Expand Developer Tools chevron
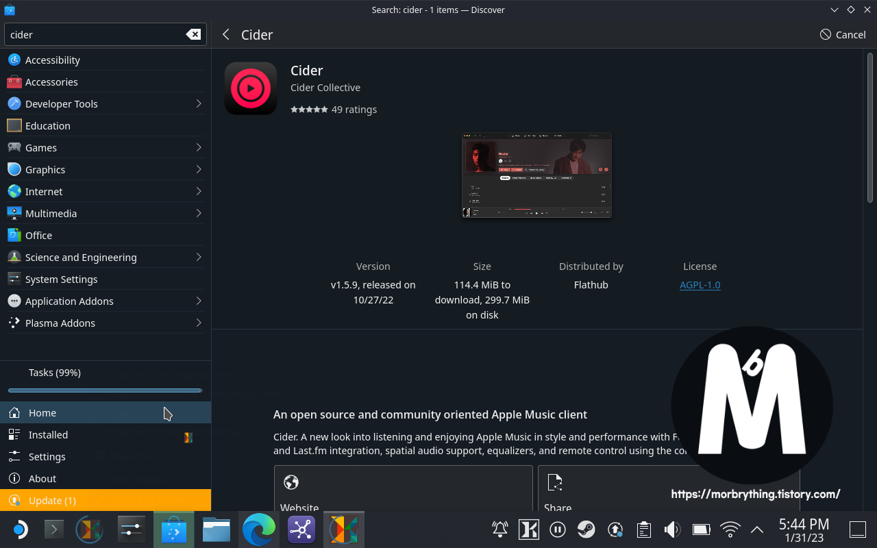The width and height of the screenshot is (877, 548). [199, 104]
